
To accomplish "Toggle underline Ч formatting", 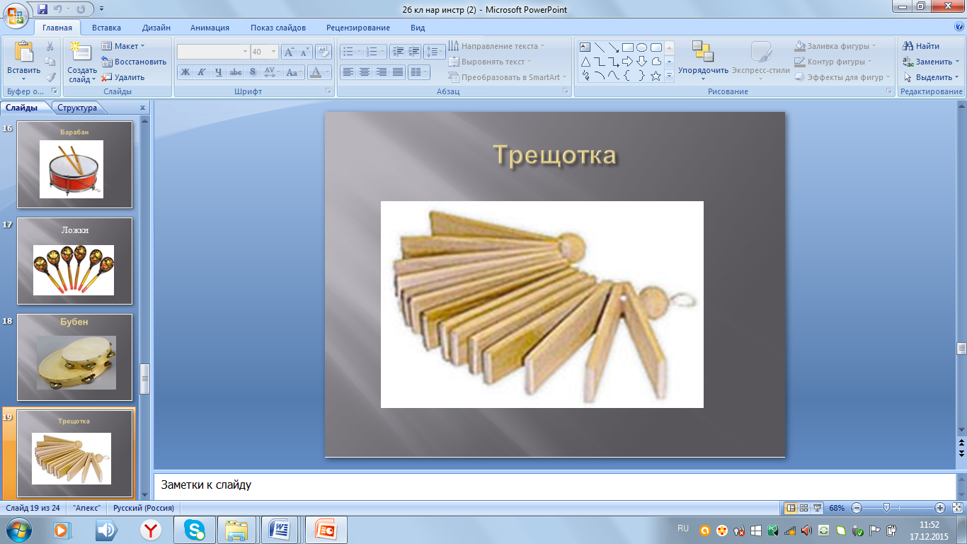I will (x=219, y=72).
